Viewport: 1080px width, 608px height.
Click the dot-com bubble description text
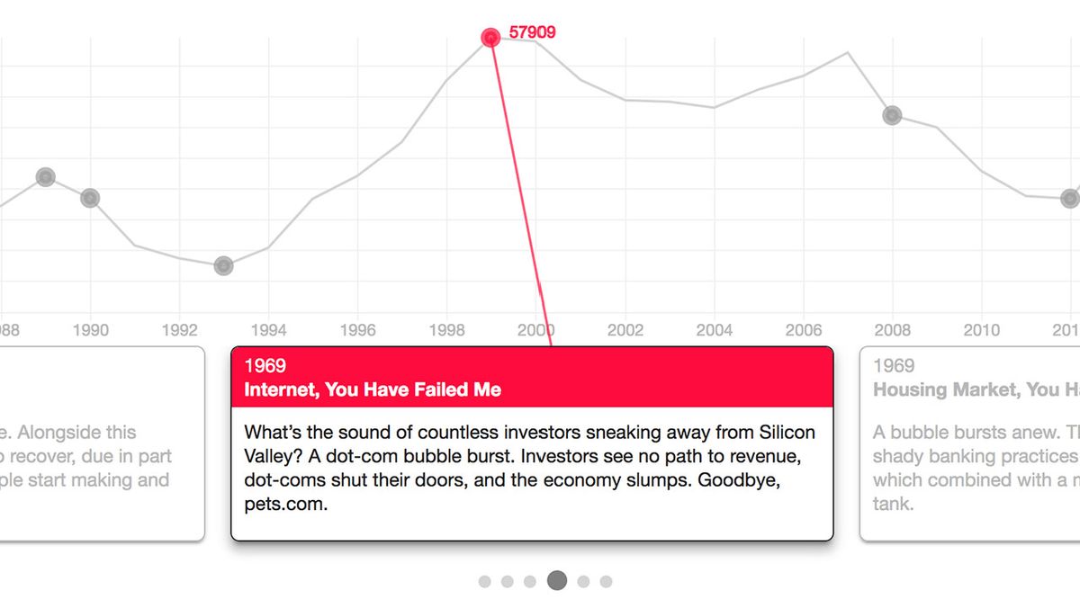coord(531,468)
